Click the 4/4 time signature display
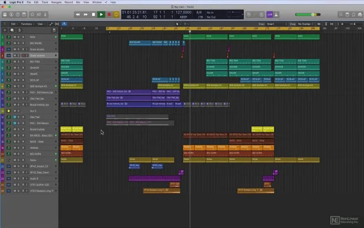364x228 pixels. coord(199,12)
